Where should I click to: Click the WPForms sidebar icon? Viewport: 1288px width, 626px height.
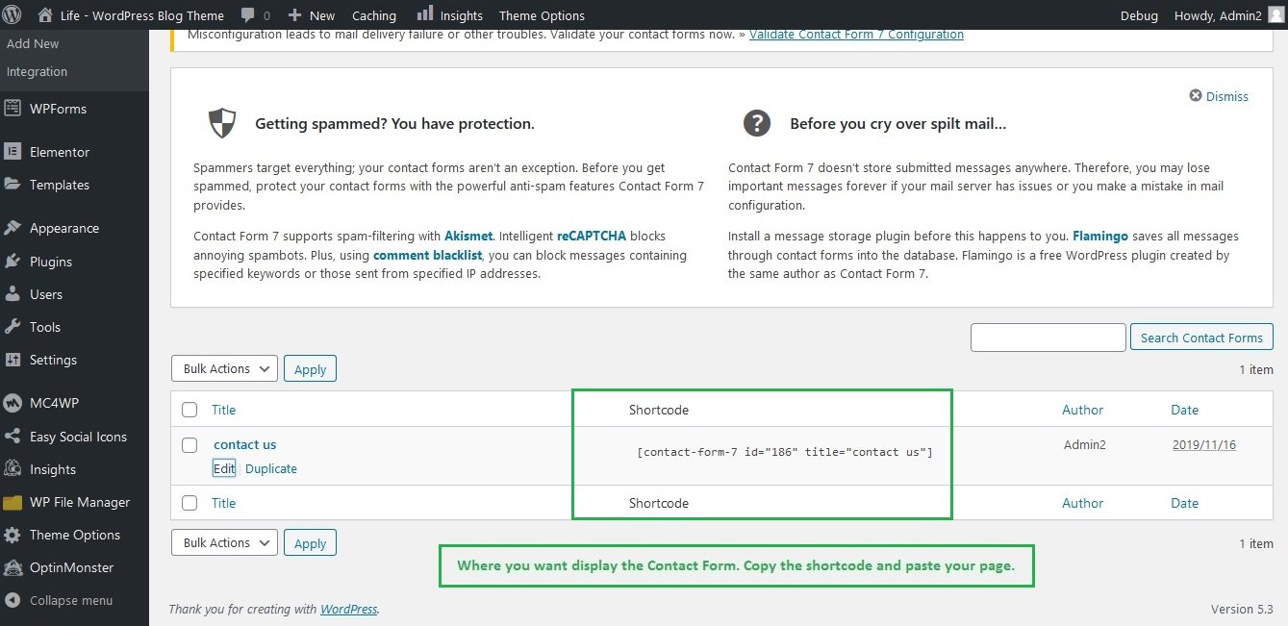tap(13, 109)
